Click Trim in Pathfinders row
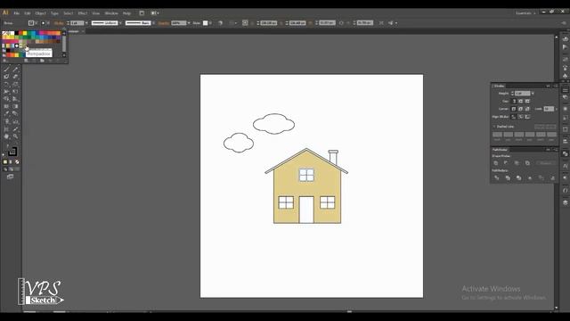Screen dimensions: 570x321 (508, 177)
